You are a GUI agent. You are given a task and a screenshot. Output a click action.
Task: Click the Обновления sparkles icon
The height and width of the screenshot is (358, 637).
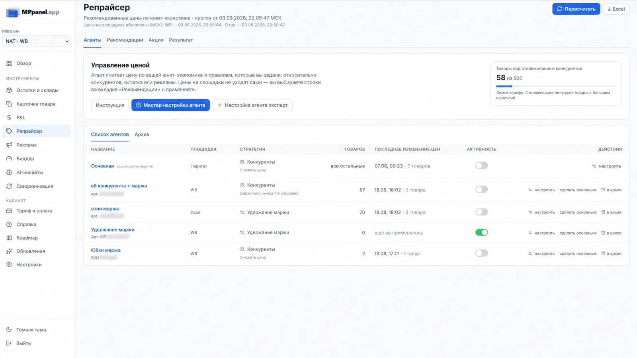coord(9,251)
